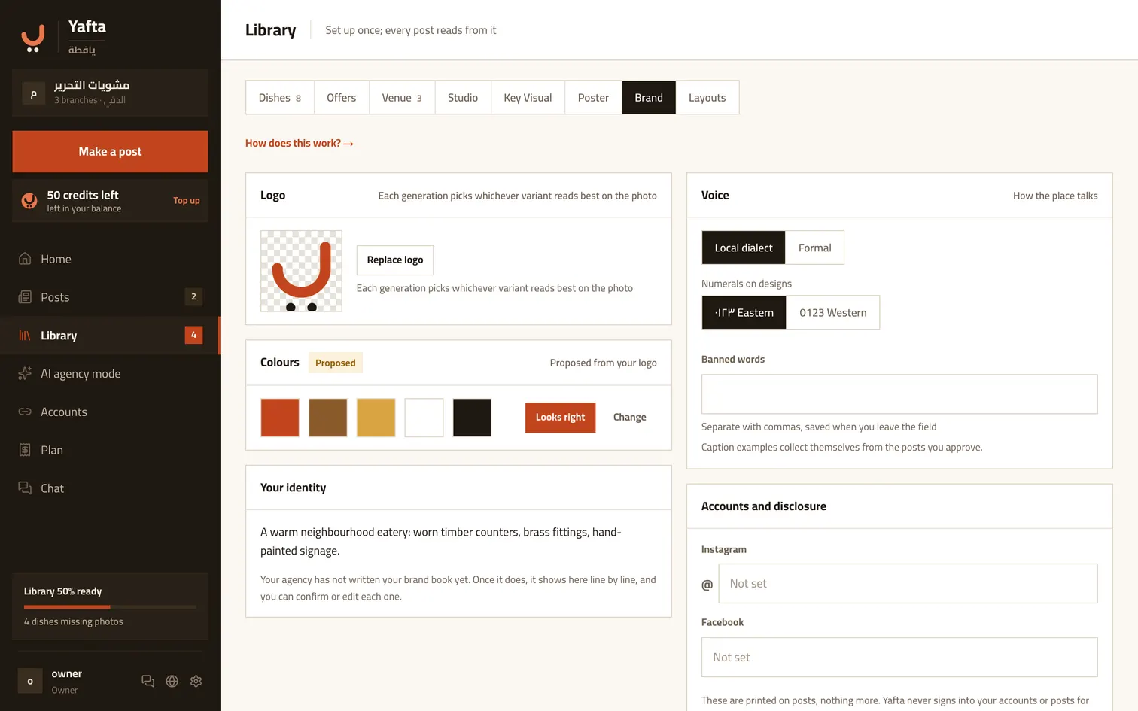Open the Studio tab
Viewport: 1138px width, 711px height.
point(463,98)
